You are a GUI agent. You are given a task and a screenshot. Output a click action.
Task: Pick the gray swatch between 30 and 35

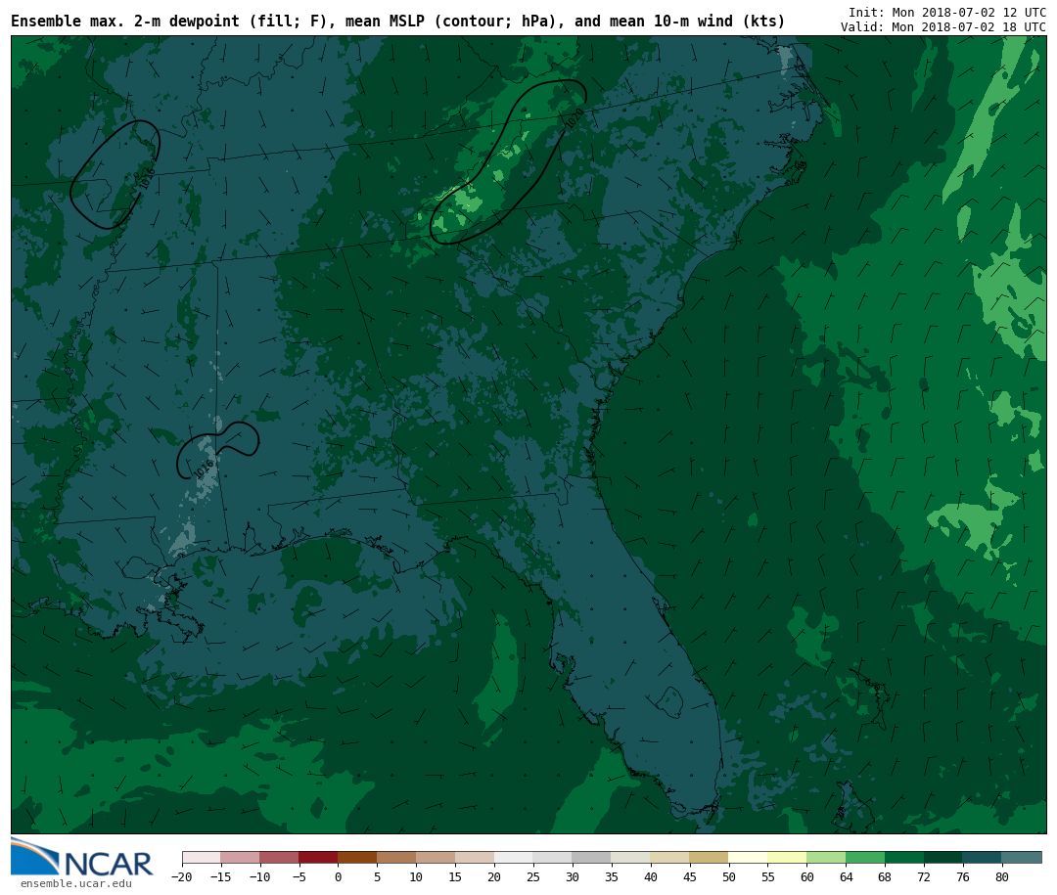[x=592, y=857]
